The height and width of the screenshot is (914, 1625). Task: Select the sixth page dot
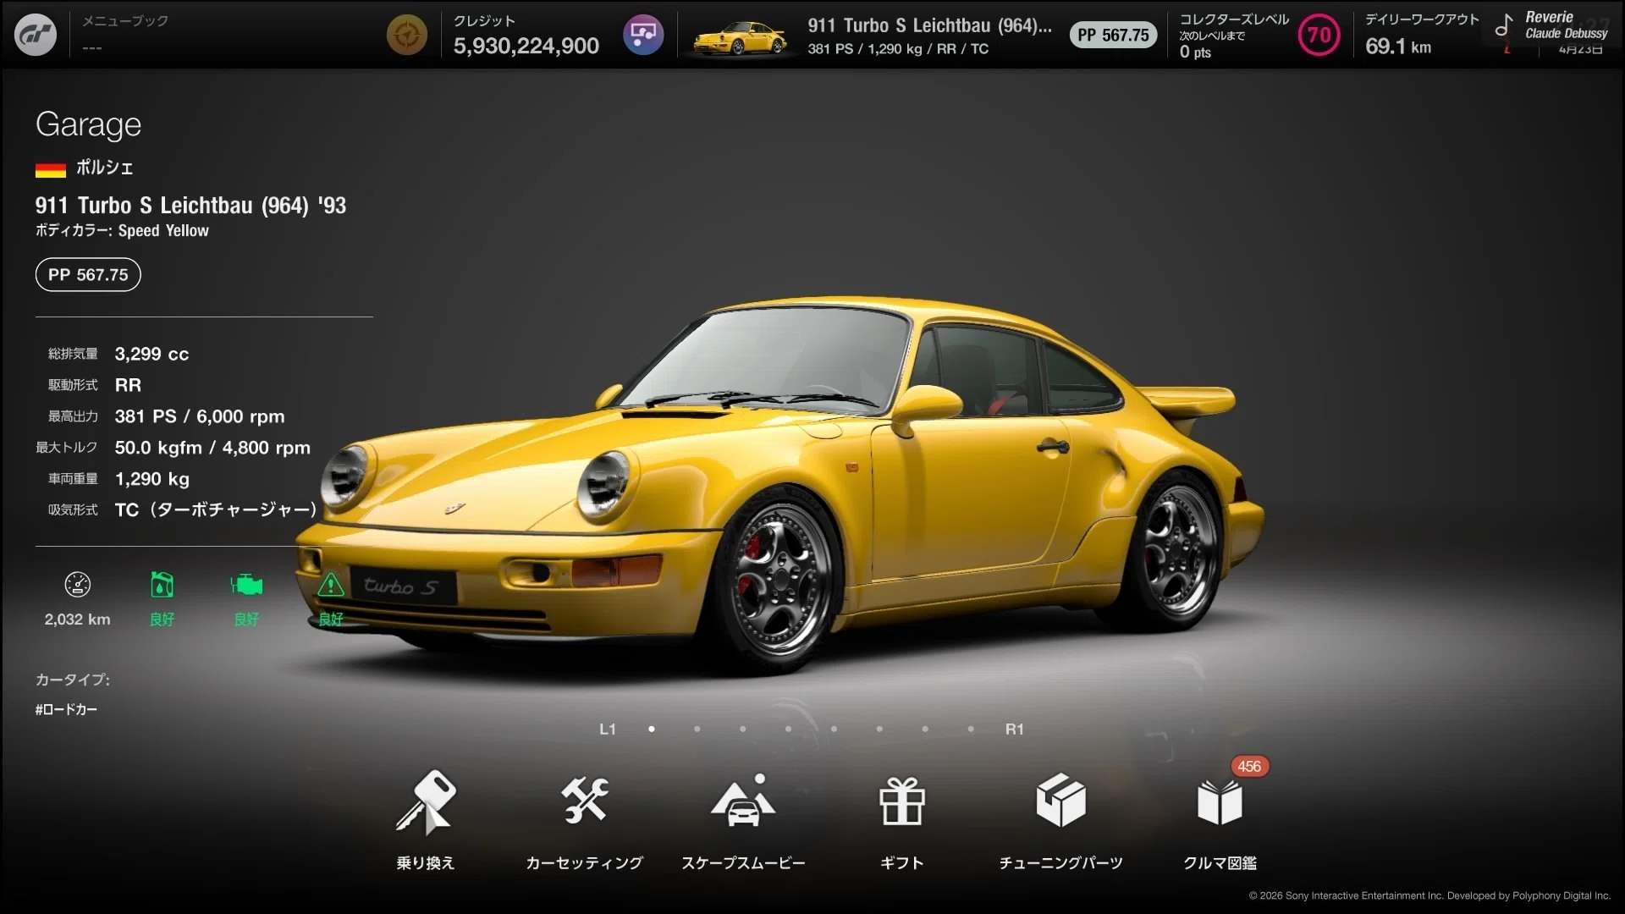coord(880,729)
